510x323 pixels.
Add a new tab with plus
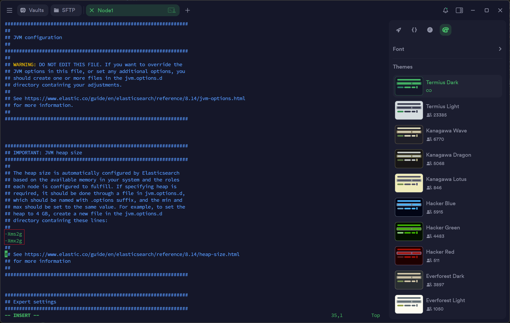tap(187, 10)
